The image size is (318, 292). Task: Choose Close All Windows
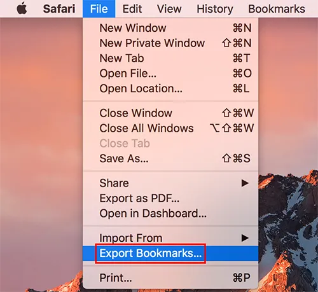[x=170, y=128]
